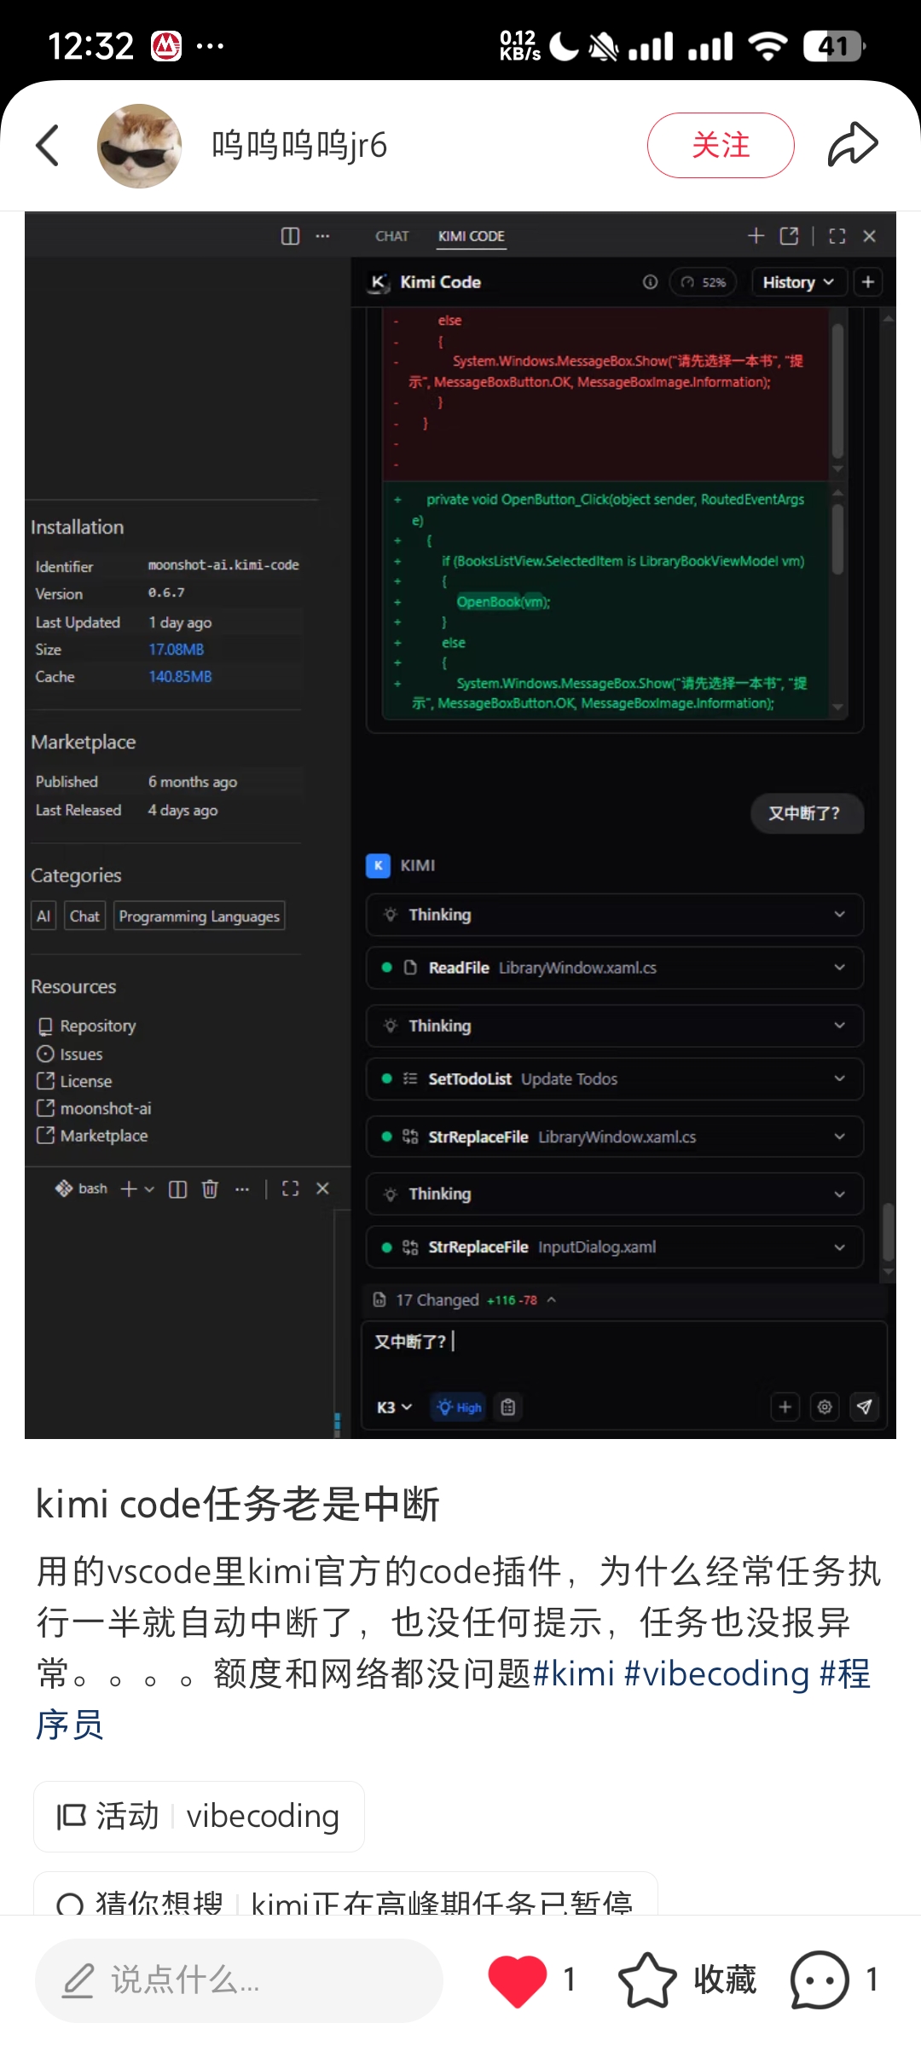This screenshot has height=2046, width=921.
Task: Open the Issues resource link
Action: tap(70, 1054)
